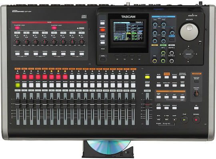Tap the CURSOR left arrow button
Screen dimensions: 216x159
click(x=182, y=54)
